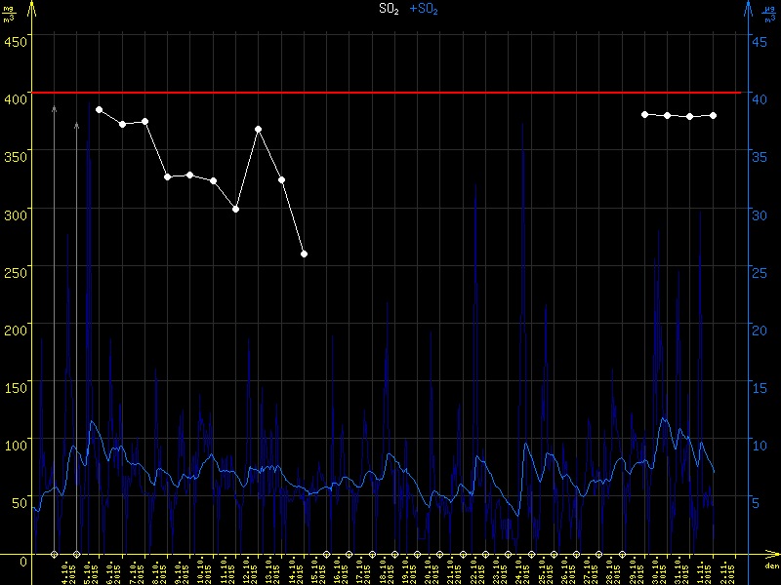This screenshot has height=585, width=781.
Task: Click the lowest white data point near 15.10
Action: pyautogui.click(x=305, y=253)
